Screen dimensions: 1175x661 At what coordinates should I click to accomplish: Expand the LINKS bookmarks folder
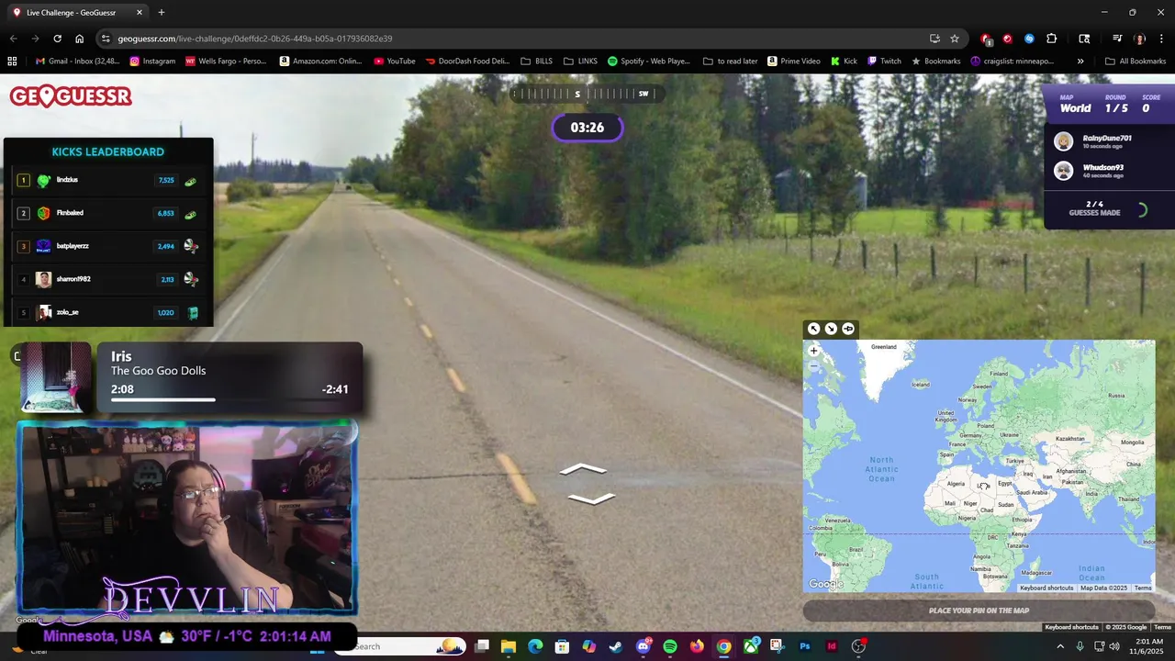click(580, 62)
